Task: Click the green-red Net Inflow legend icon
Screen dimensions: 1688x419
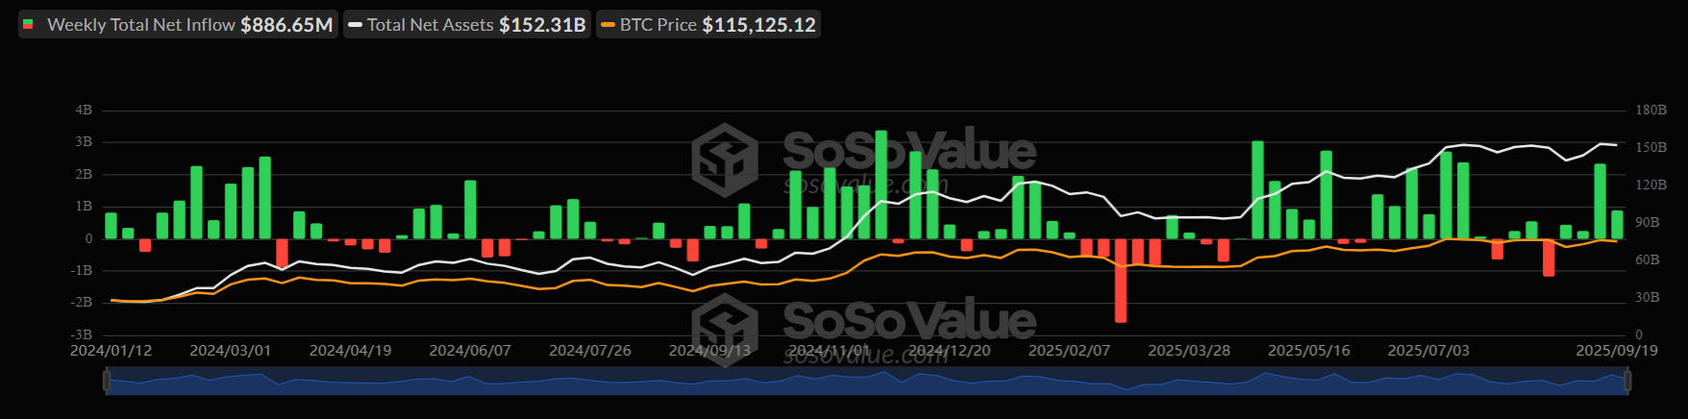Action: pos(29,25)
